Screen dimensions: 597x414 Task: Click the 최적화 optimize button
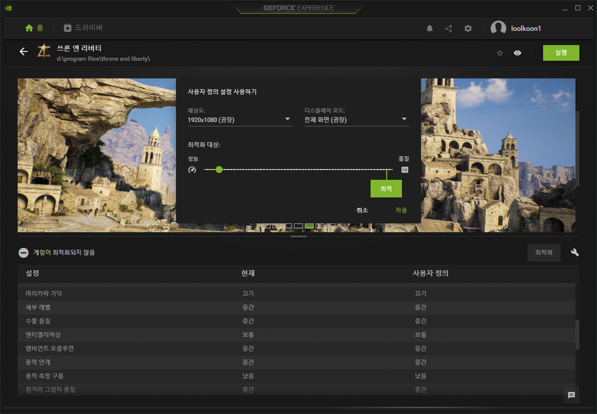pyautogui.click(x=544, y=253)
